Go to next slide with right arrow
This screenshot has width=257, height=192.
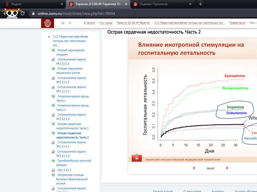[x=227, y=168]
